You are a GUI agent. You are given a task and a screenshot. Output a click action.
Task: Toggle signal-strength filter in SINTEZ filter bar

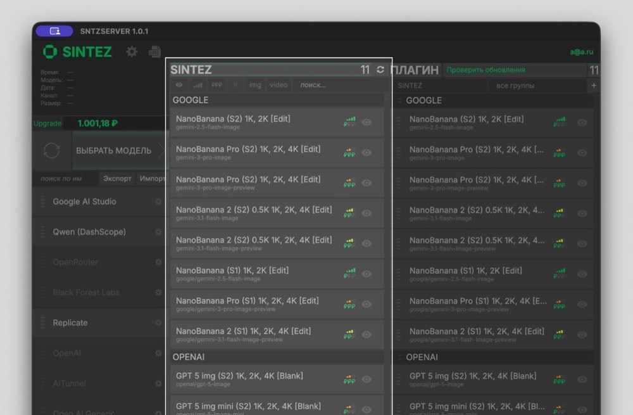(x=197, y=85)
